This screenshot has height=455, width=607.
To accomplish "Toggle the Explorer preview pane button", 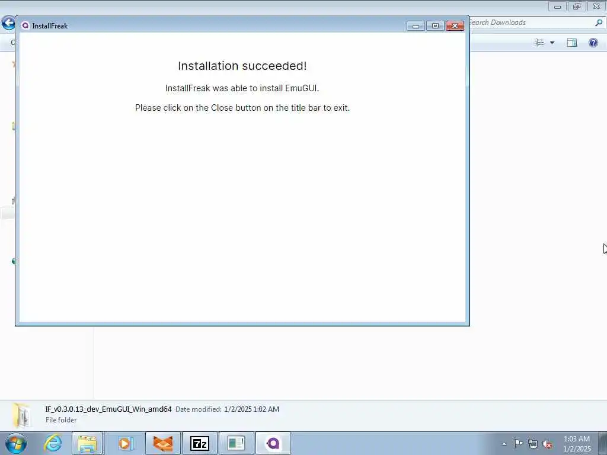I will click(572, 43).
